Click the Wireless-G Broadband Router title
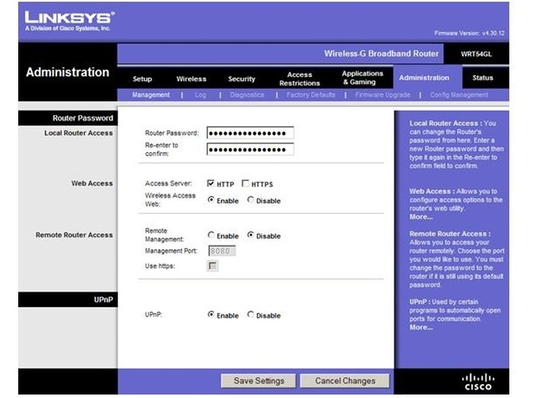This screenshot has width=537, height=398. (381, 54)
